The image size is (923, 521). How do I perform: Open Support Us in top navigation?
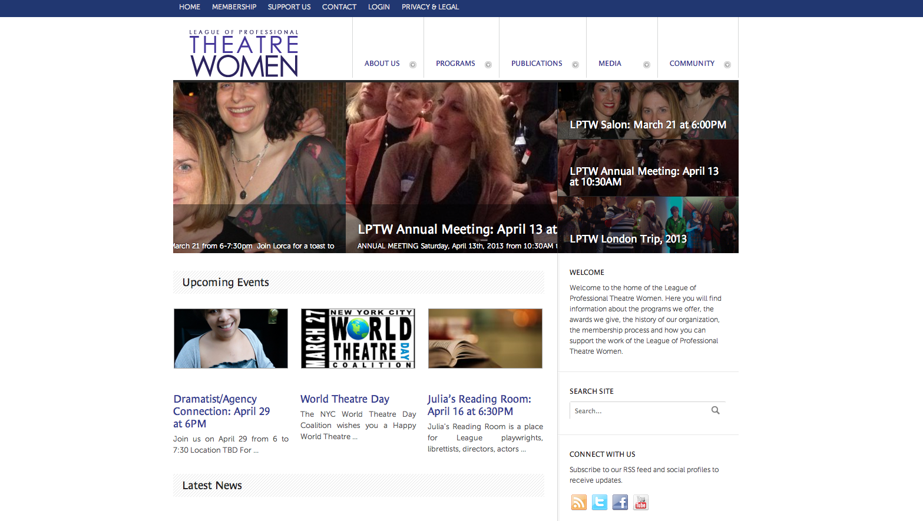pyautogui.click(x=289, y=7)
